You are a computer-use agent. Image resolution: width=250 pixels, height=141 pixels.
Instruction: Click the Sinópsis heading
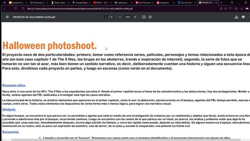[x=9, y=110]
